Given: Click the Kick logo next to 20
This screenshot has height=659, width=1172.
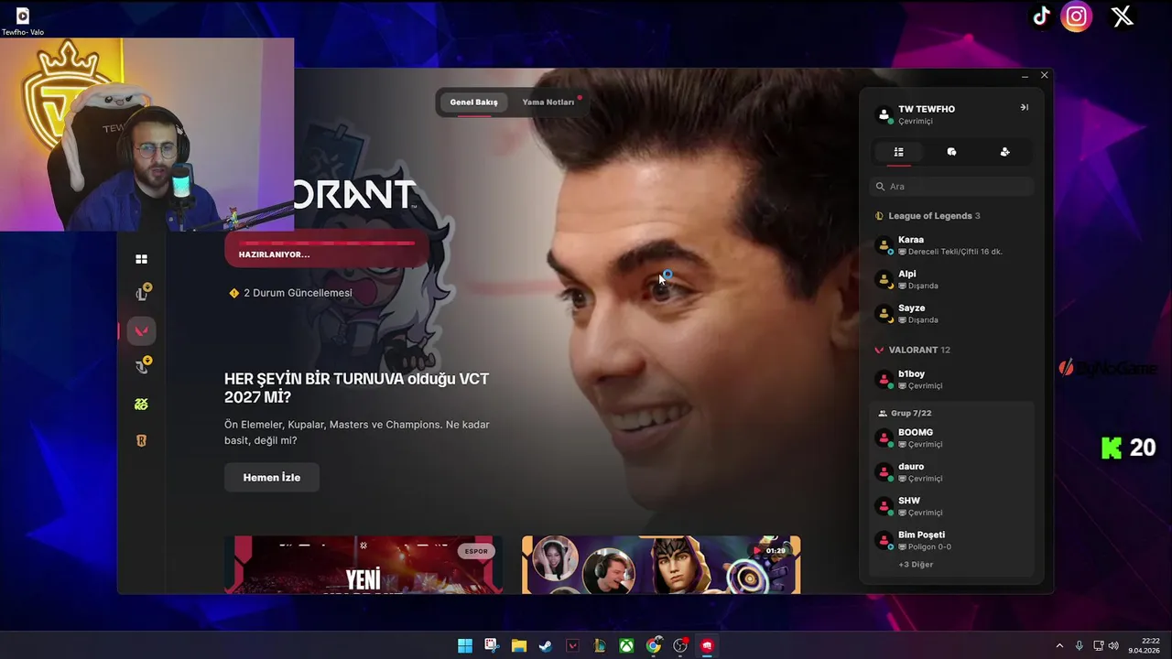Looking at the screenshot, I should (1112, 448).
